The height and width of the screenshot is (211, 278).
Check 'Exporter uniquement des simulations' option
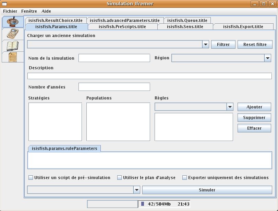184,177
